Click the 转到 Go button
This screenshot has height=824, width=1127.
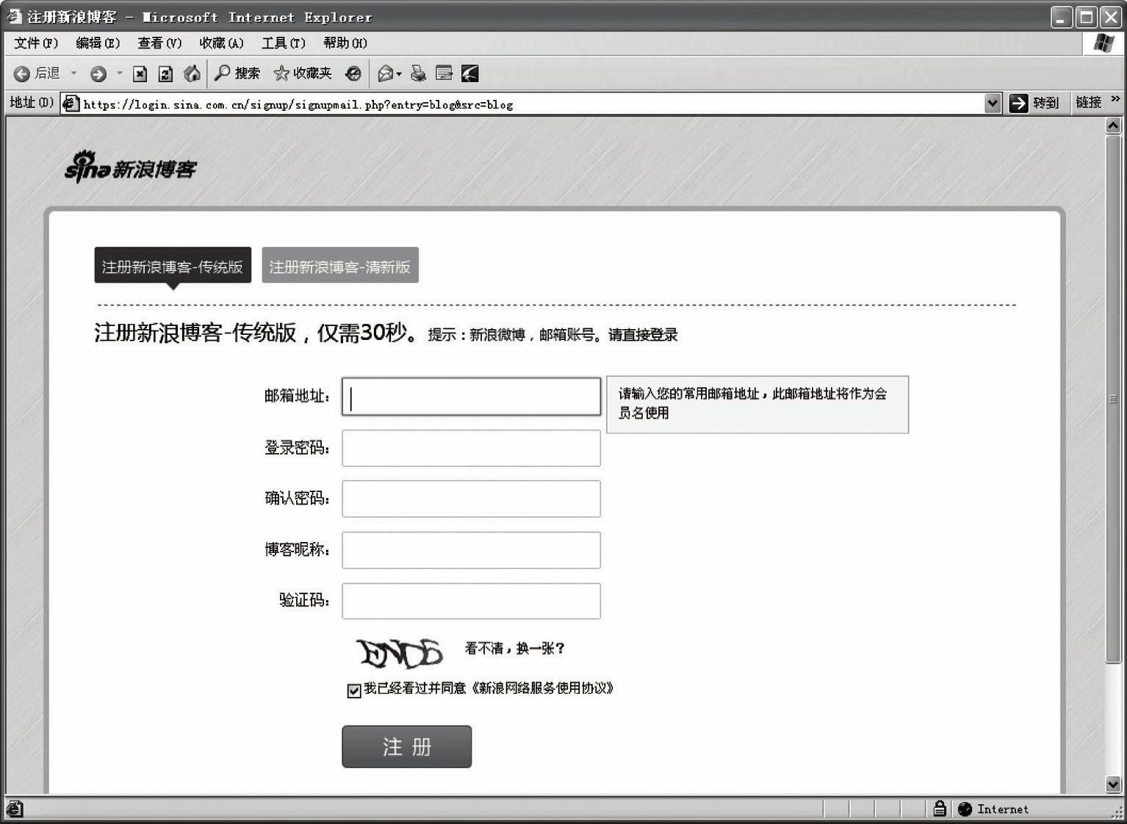click(x=1034, y=104)
